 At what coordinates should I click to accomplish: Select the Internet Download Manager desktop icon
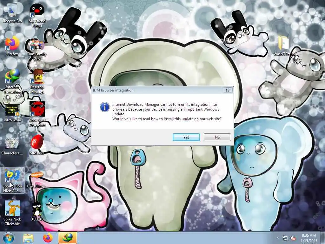click(12, 81)
